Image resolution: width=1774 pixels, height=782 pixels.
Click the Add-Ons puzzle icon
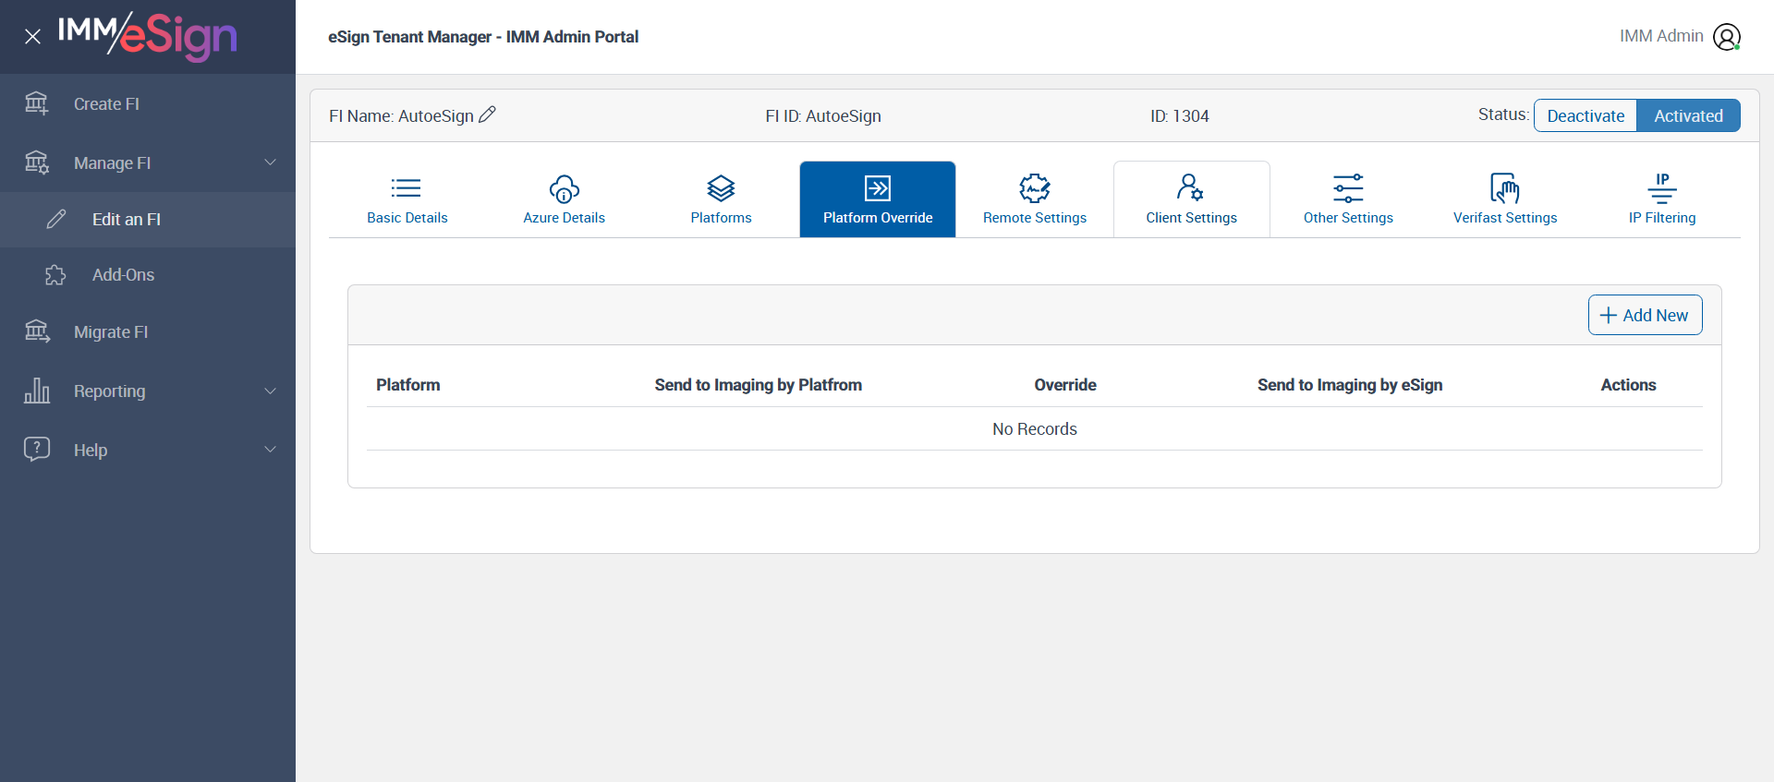[56, 275]
